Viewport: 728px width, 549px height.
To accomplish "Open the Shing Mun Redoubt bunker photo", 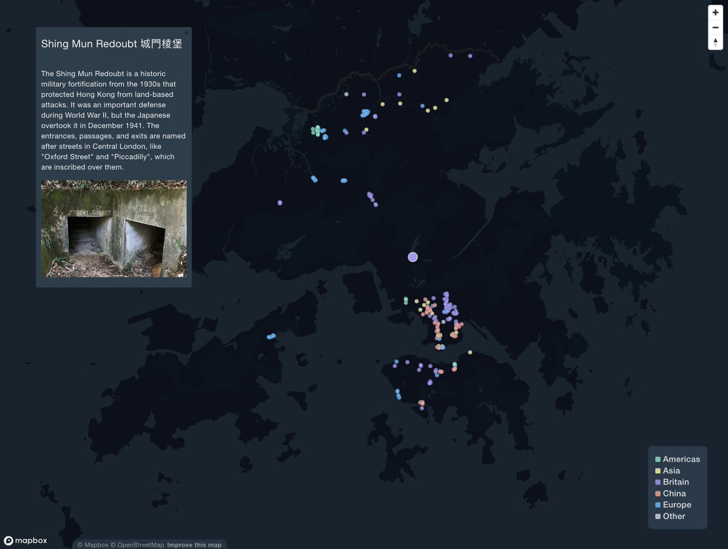I will click(x=114, y=229).
